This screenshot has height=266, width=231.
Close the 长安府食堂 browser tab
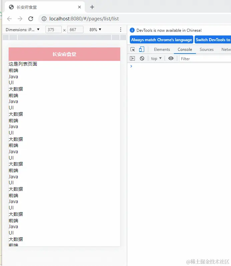[x=79, y=7]
